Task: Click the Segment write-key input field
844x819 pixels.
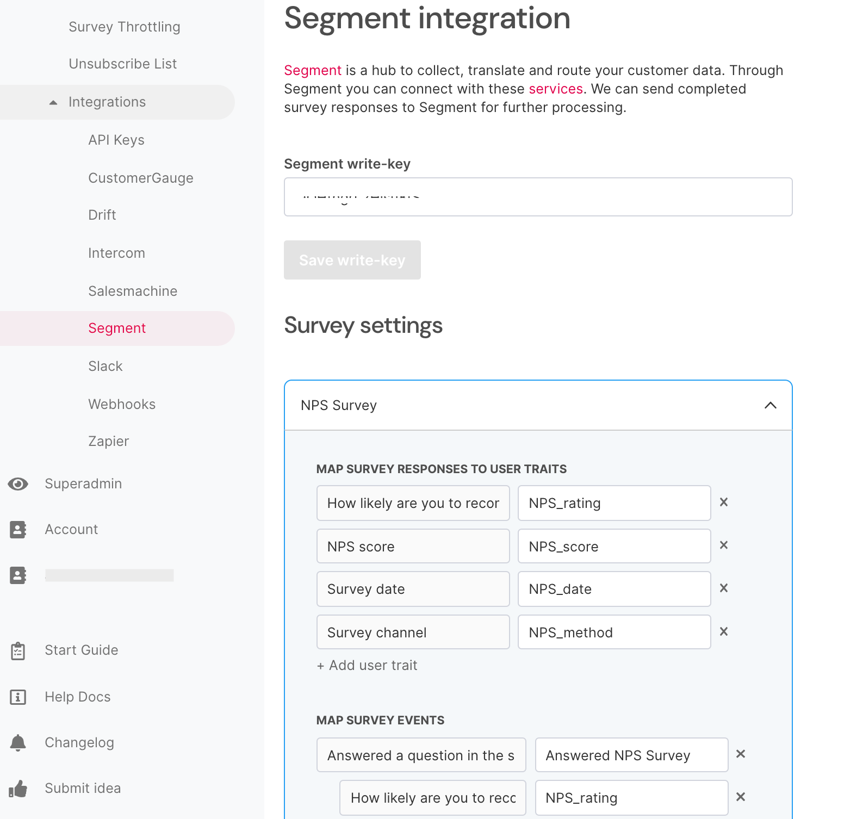Action: tap(538, 197)
